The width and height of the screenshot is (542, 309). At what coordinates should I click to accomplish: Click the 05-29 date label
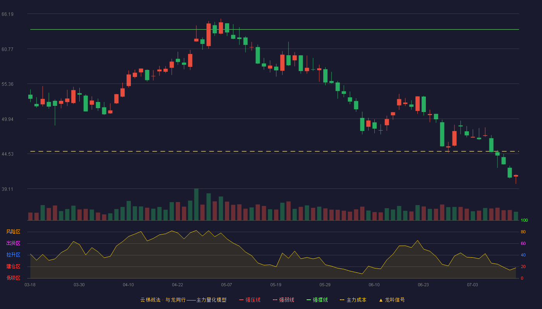(325, 285)
